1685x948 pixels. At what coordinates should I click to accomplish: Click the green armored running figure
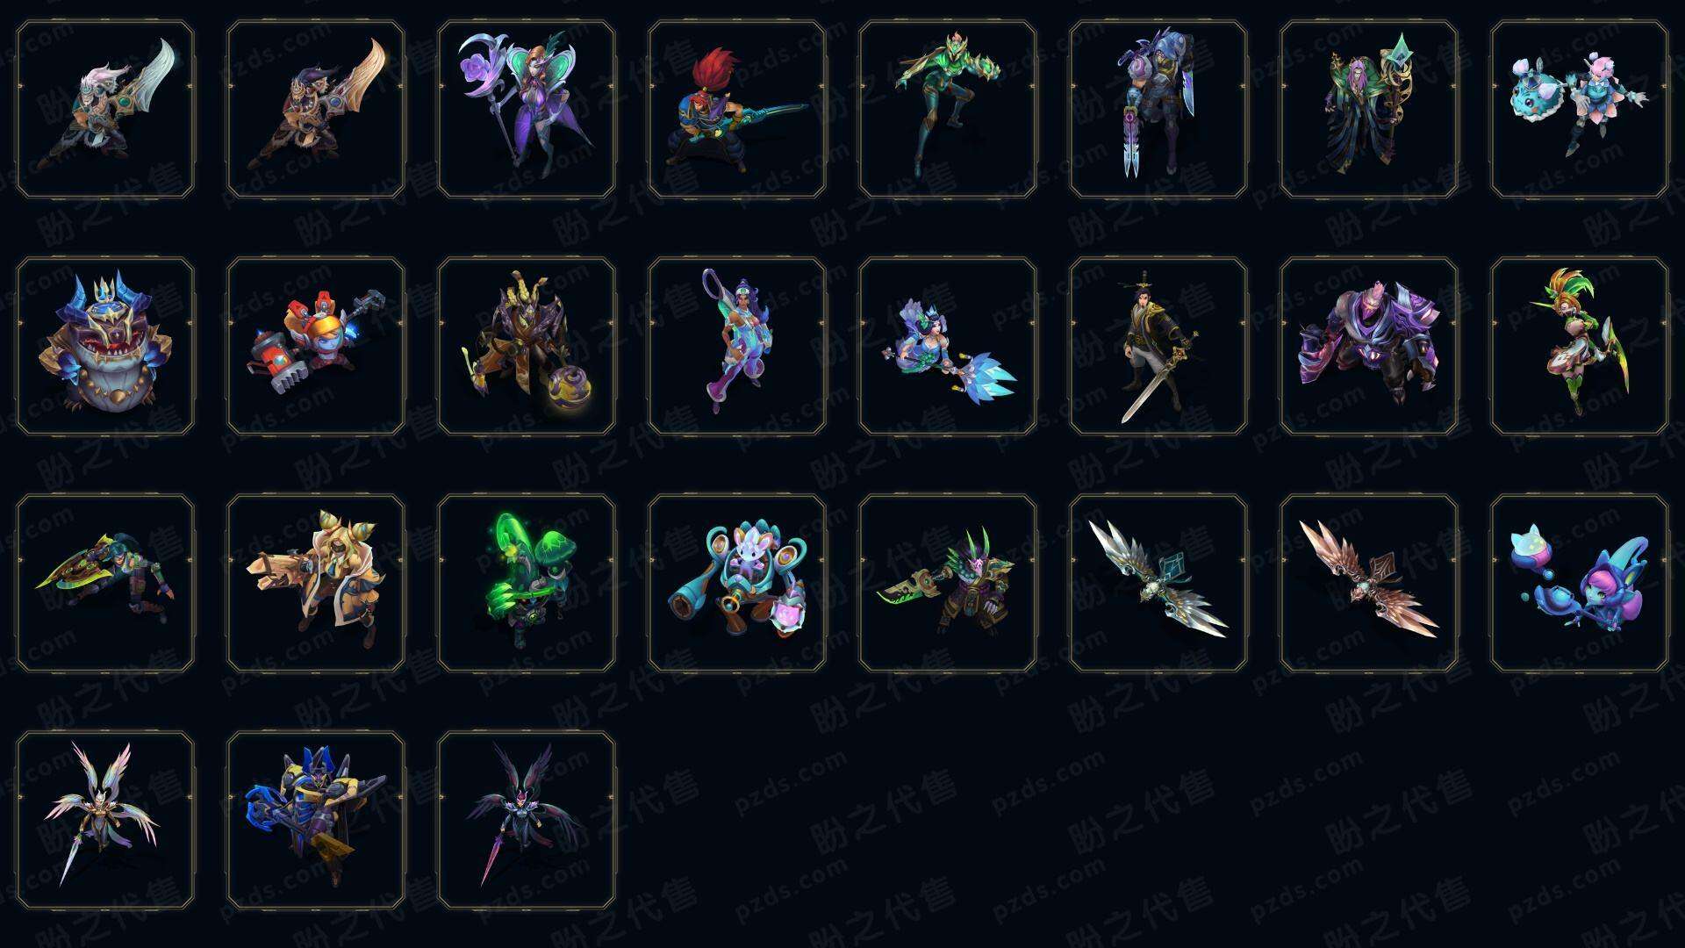[x=948, y=110]
